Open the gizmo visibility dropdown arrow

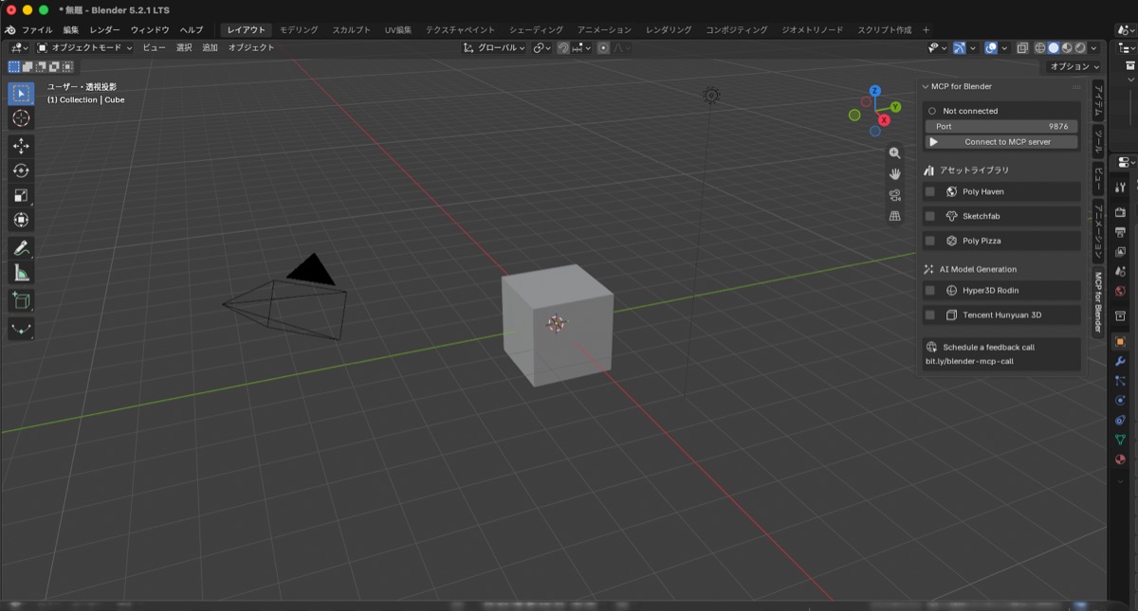point(973,47)
